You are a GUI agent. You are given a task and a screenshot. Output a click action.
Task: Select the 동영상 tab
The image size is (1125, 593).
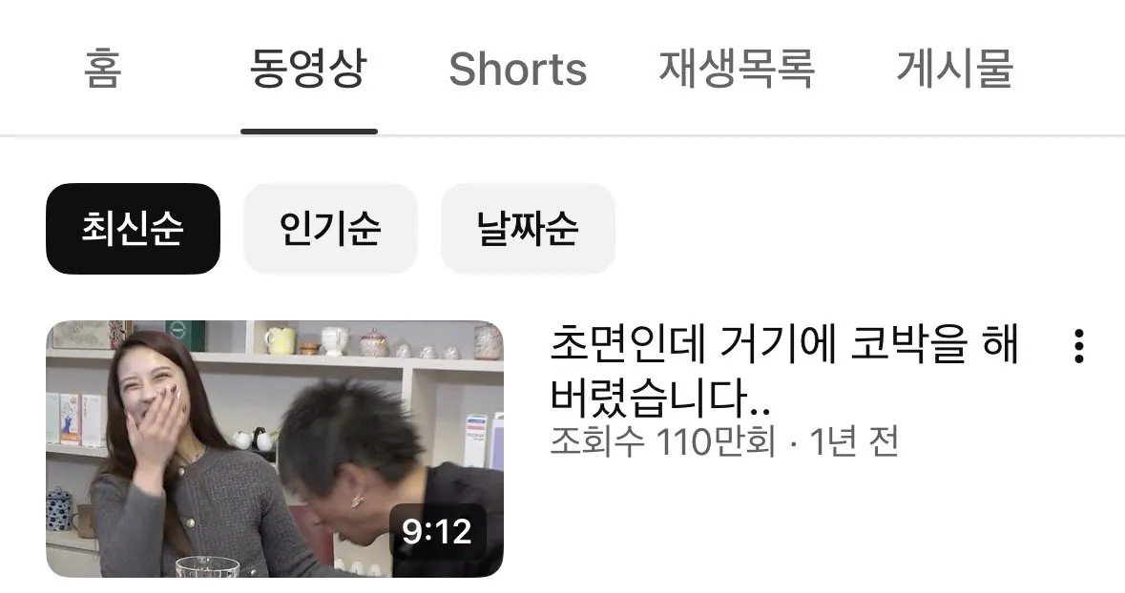pyautogui.click(x=308, y=69)
